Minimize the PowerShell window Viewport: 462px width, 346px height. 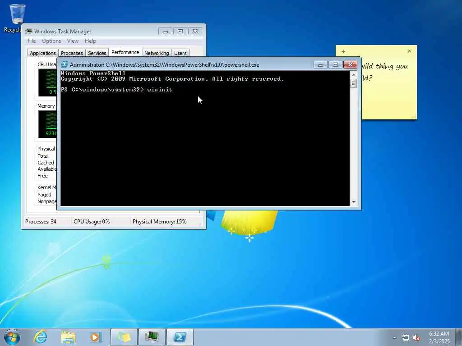(x=320, y=65)
